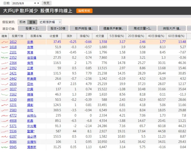This screenshot has width=191, height=152.
Task: Click trend sparkline icon for 1612
Action: tap(4, 42)
